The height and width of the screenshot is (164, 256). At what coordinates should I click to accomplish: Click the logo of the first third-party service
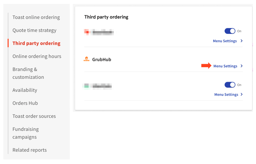pos(86,32)
